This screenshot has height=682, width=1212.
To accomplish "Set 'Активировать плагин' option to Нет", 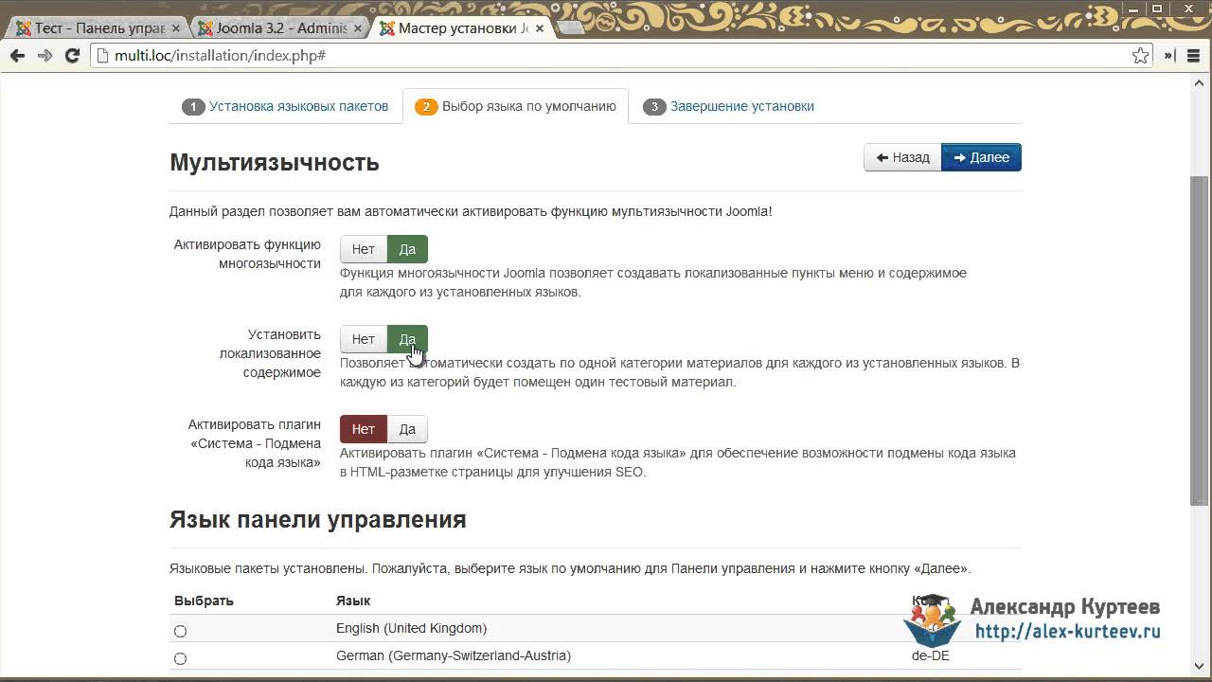I will pos(364,429).
